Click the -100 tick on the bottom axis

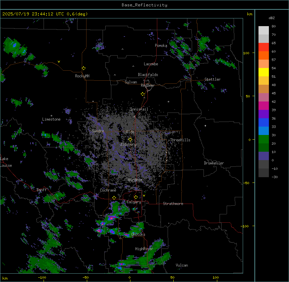point(42,277)
